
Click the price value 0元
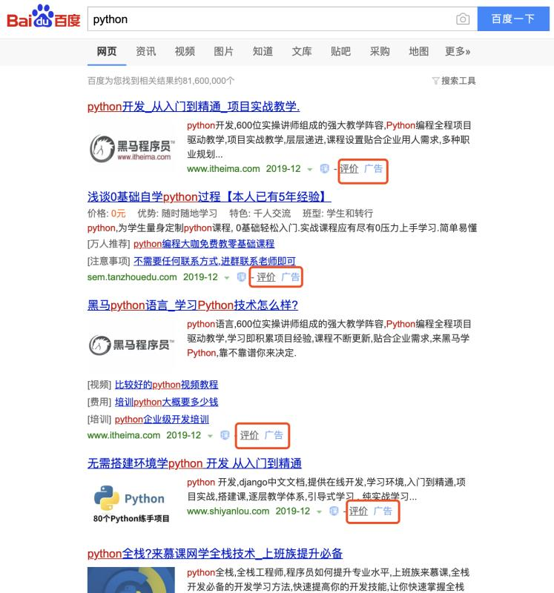(x=119, y=213)
